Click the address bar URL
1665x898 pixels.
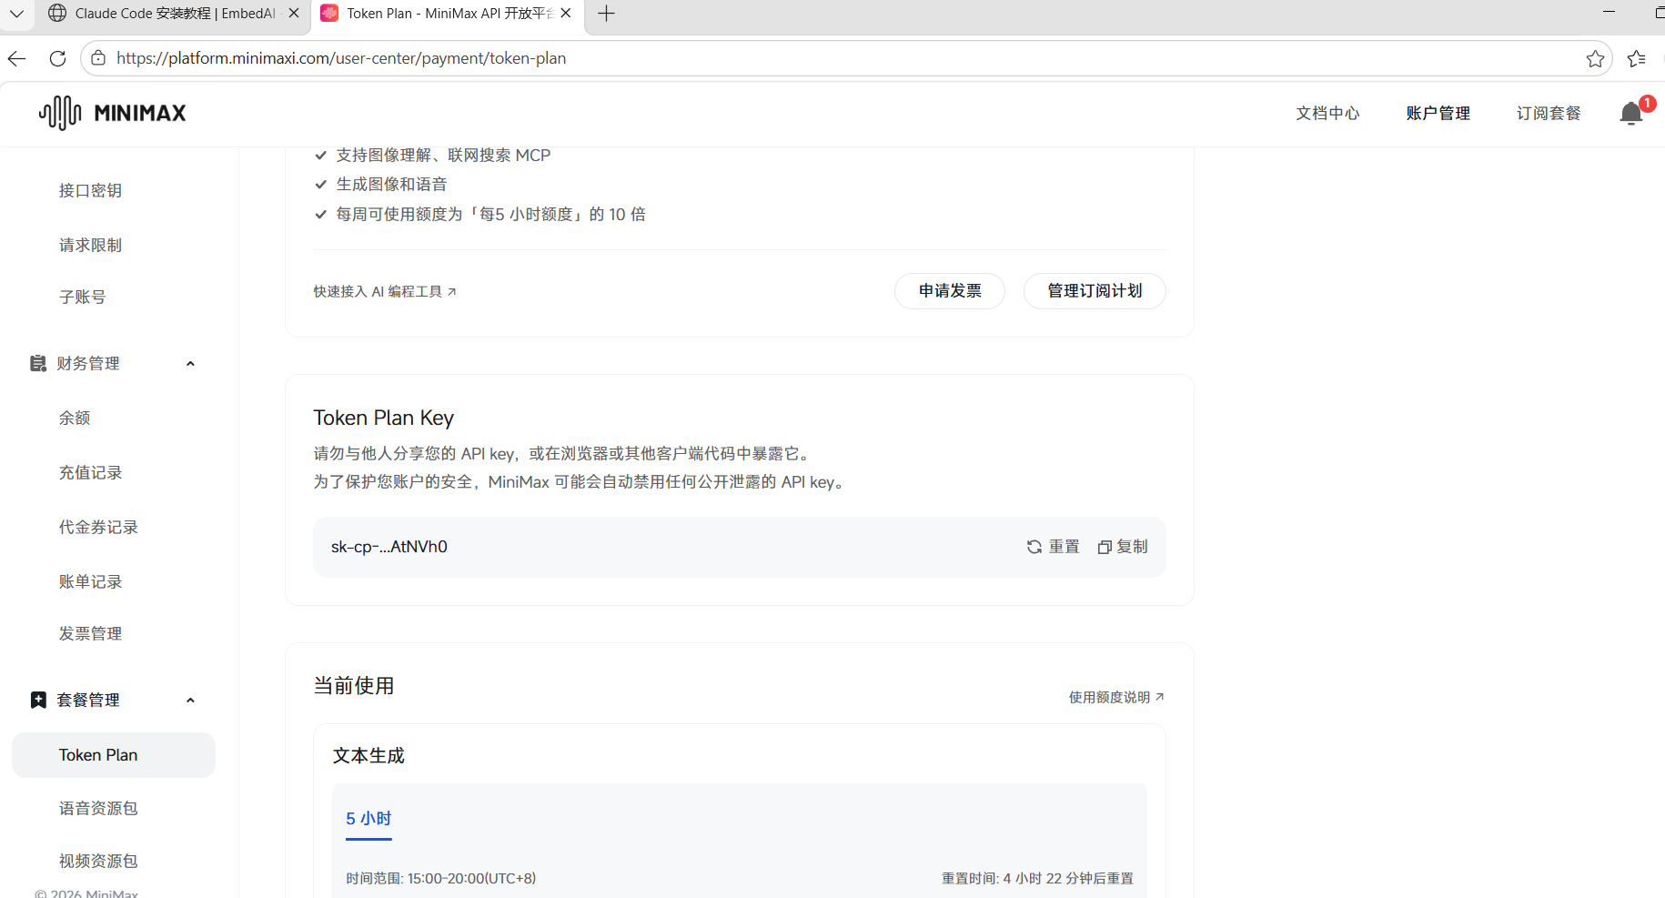tap(341, 58)
